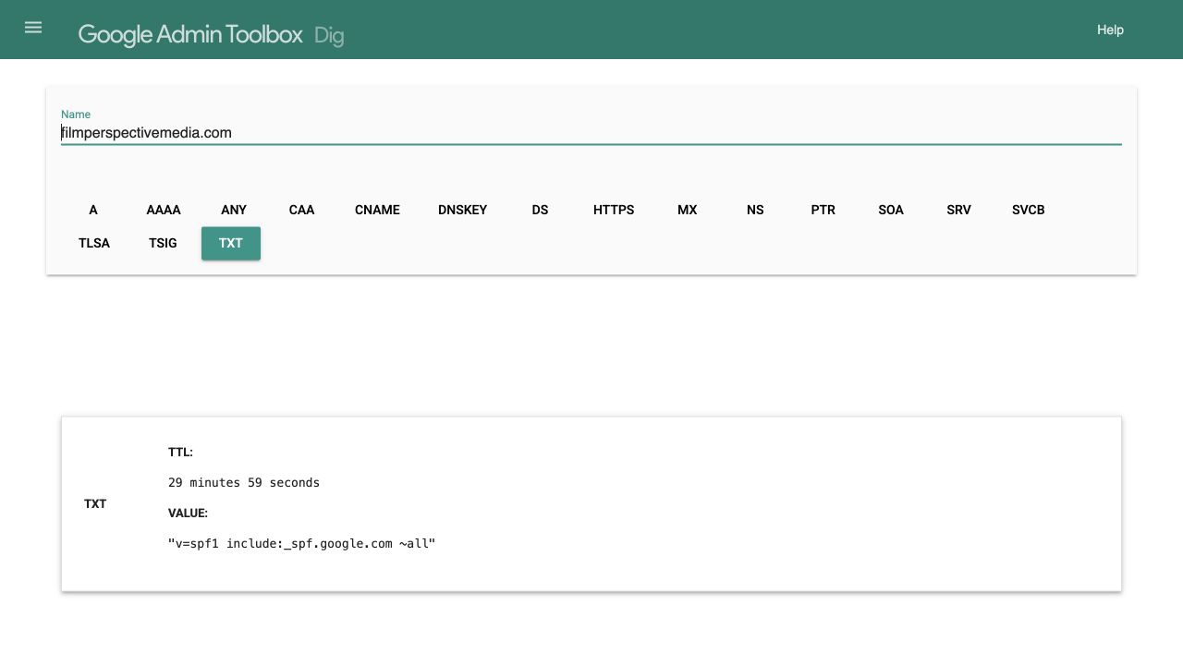Select the TLSA record type

pos(94,243)
